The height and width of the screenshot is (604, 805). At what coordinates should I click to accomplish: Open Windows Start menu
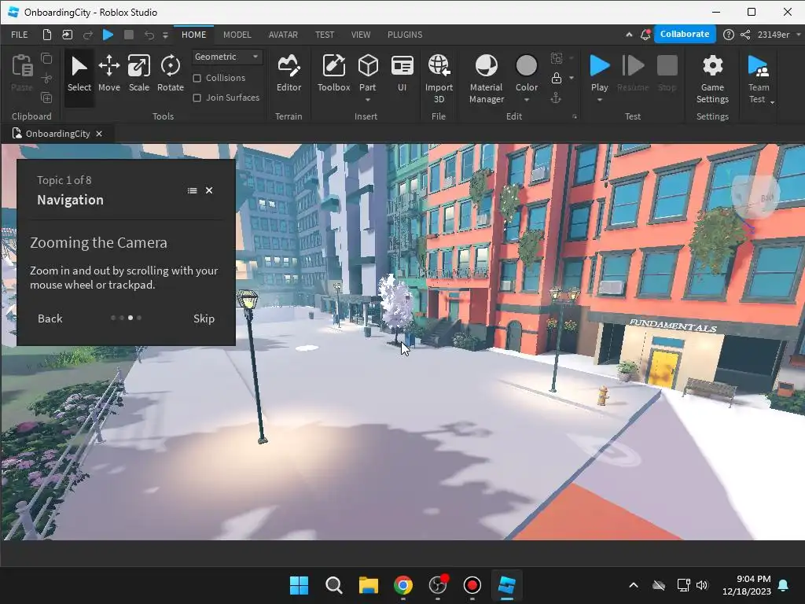299,585
